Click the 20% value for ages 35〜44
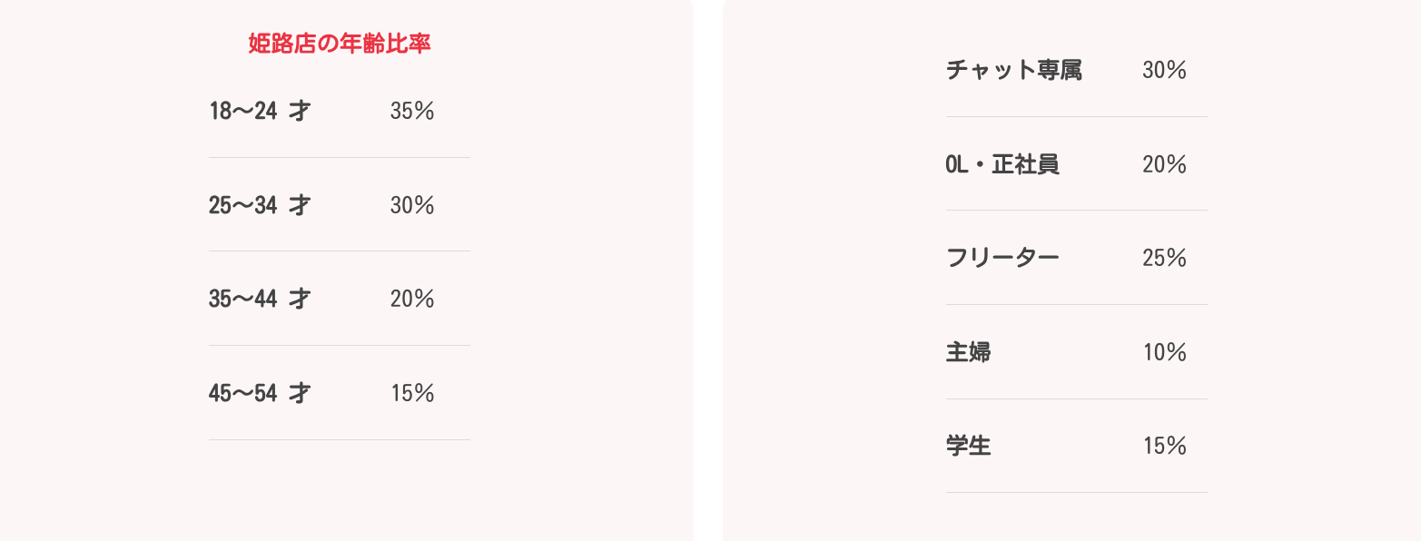 (x=412, y=300)
